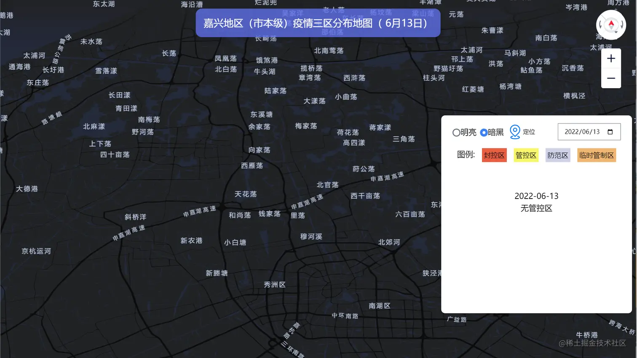Click the 秀洲区 map label
Screen dimensions: 637x358
pos(275,285)
